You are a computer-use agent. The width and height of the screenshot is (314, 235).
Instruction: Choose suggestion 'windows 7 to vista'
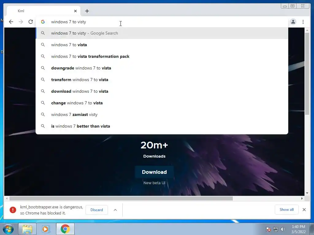pyautogui.click(x=162, y=45)
